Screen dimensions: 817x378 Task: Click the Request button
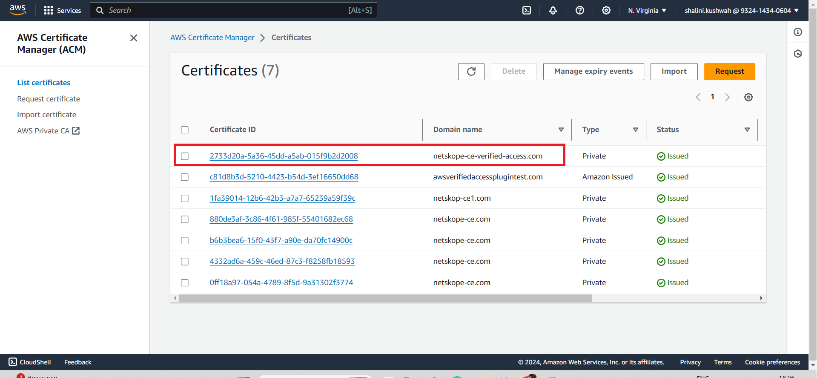730,72
